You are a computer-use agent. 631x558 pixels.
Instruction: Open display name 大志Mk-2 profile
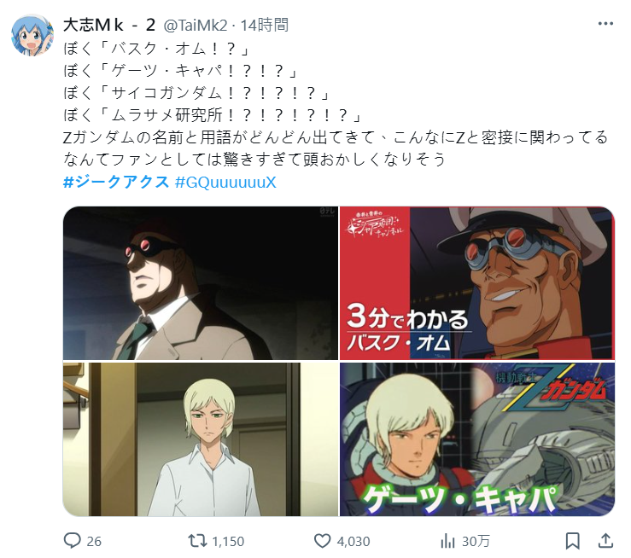coord(109,26)
